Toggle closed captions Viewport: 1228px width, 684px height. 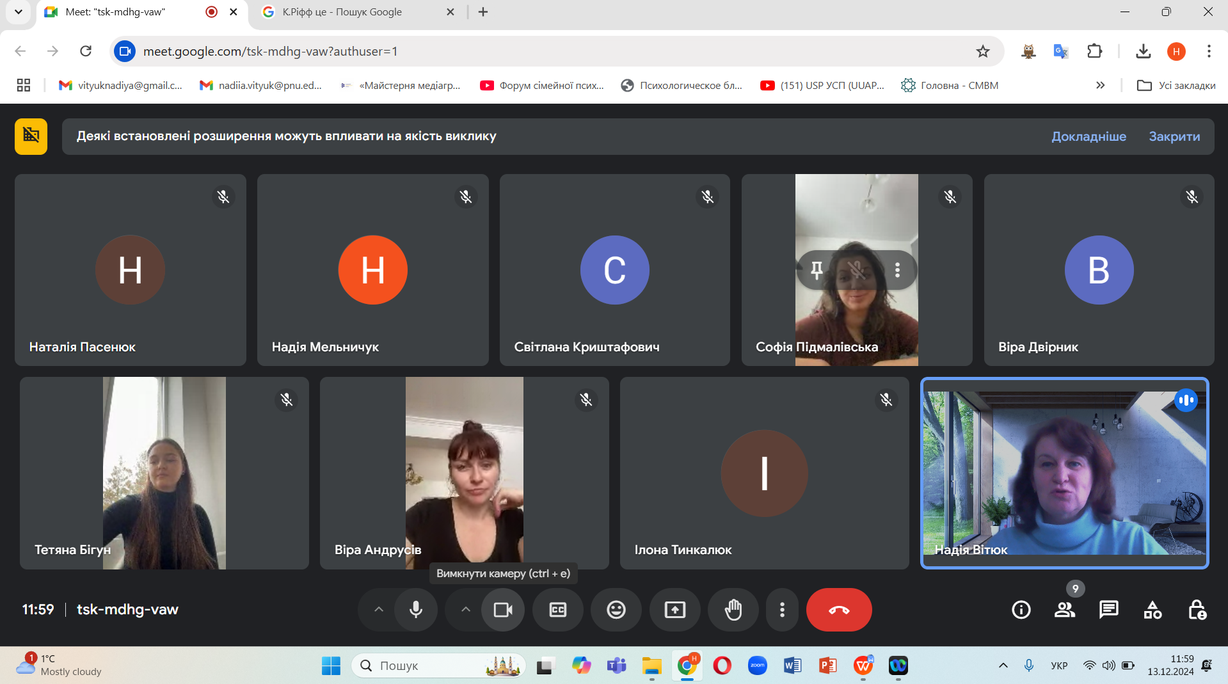557,610
